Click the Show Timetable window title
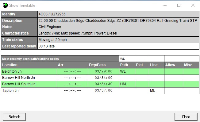This screenshot has height=122, width=200. (x=22, y=5)
